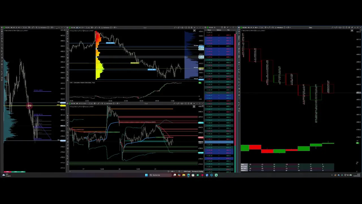Toggle green link icon in Time & Sales

point(208,27)
